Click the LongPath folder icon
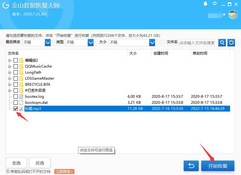Image resolution: width=241 pixels, height=175 pixels. pyautogui.click(x=21, y=72)
